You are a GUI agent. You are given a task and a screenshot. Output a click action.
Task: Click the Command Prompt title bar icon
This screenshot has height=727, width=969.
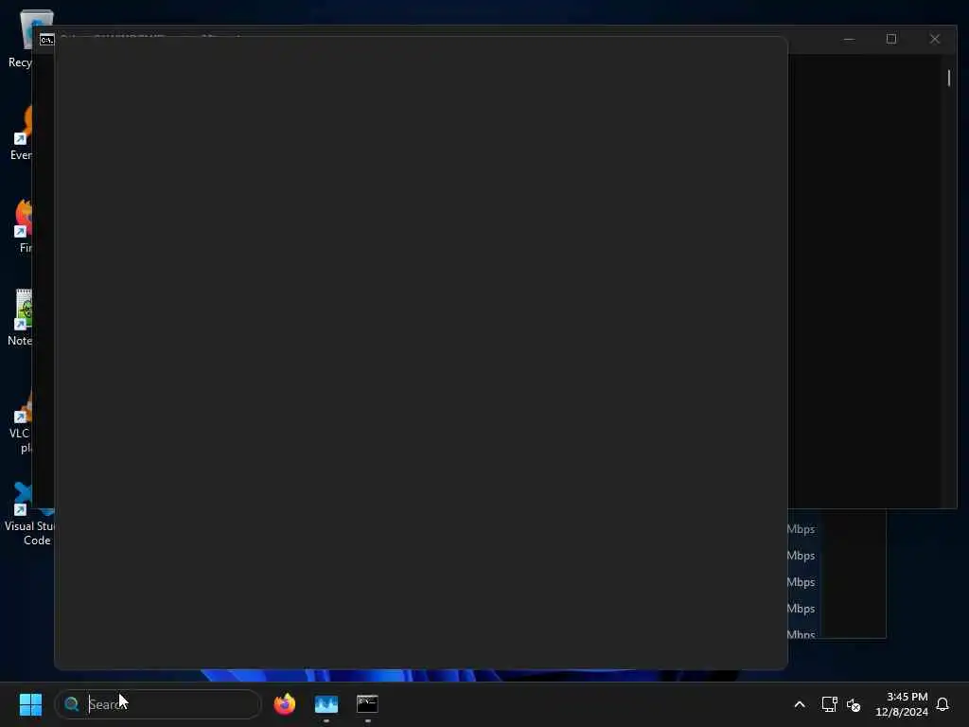coord(47,40)
